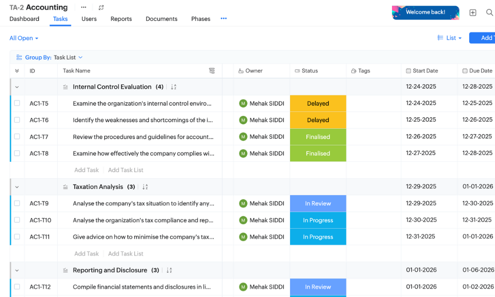Switch to the Dashboard tab

(24, 19)
